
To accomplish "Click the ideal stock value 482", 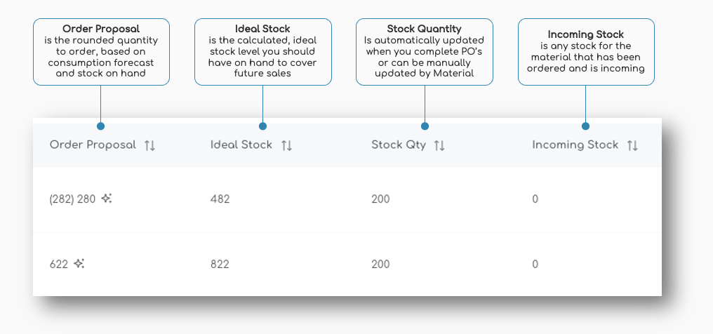I will (220, 199).
